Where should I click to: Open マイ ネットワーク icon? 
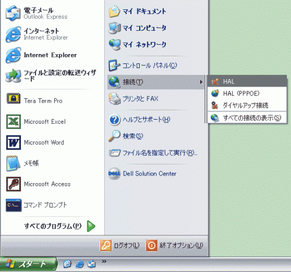click(x=115, y=45)
